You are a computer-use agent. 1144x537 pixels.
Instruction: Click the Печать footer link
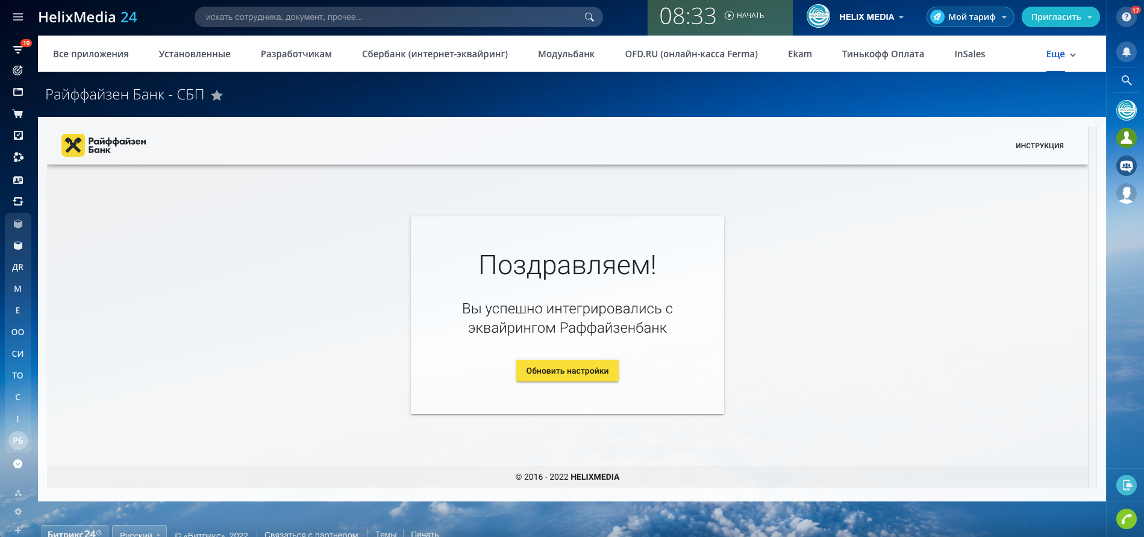[x=425, y=534]
